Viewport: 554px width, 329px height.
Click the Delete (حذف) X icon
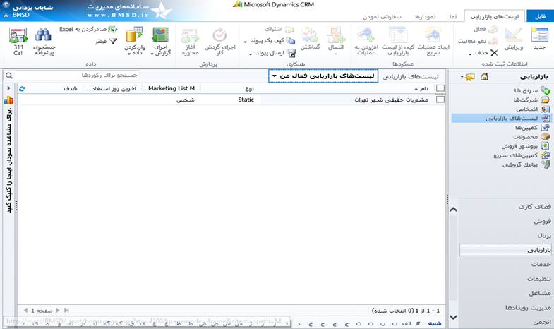pos(494,53)
